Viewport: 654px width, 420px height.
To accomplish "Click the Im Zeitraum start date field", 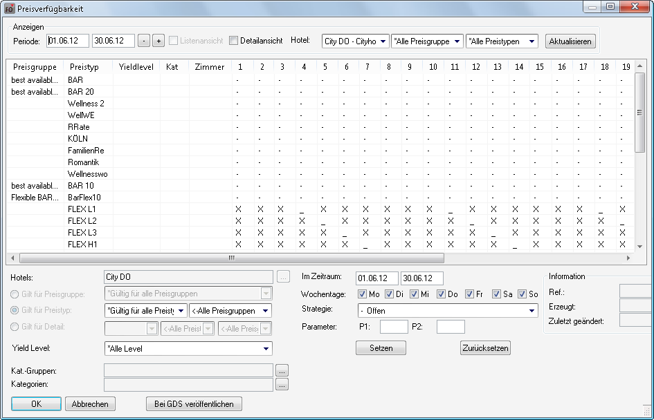I will [x=377, y=278].
